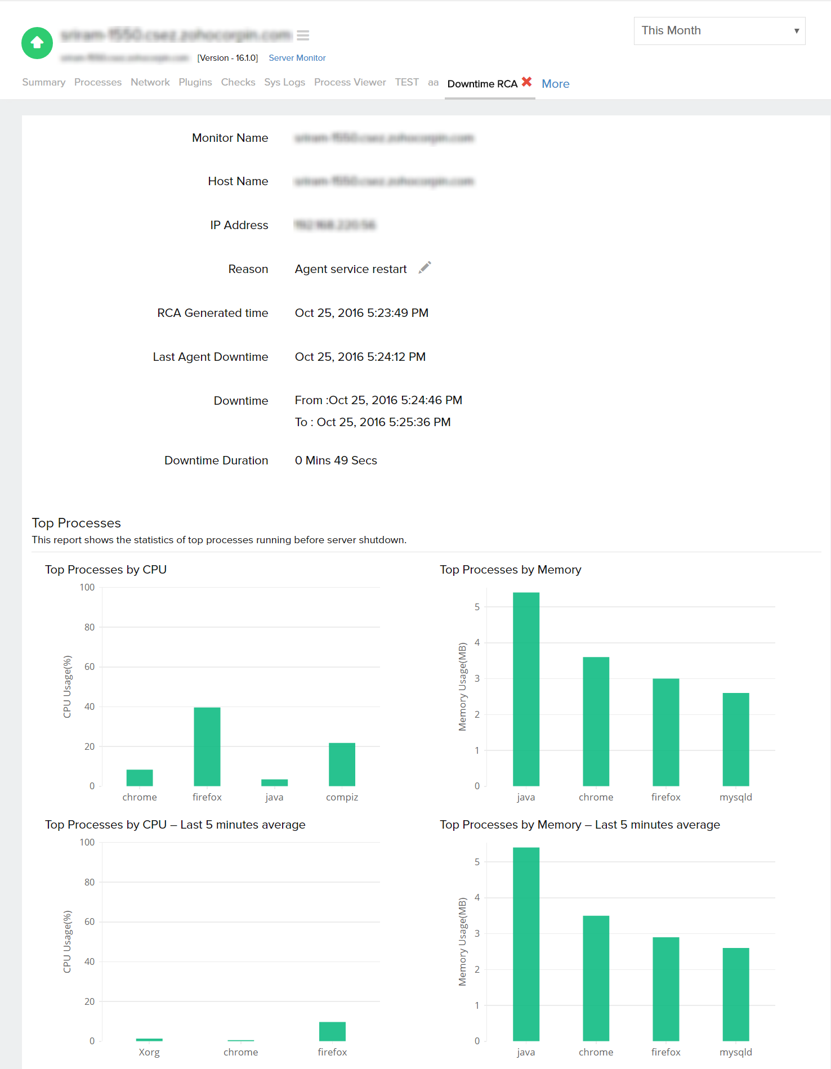Image resolution: width=831 pixels, height=1069 pixels.
Task: Switch to the Processes tab
Action: pos(97,82)
